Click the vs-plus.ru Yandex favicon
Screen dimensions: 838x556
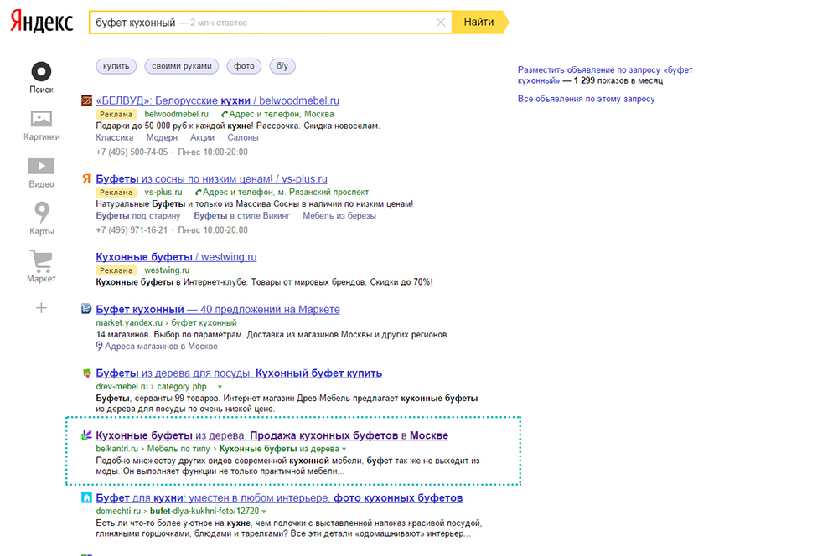[x=86, y=178]
